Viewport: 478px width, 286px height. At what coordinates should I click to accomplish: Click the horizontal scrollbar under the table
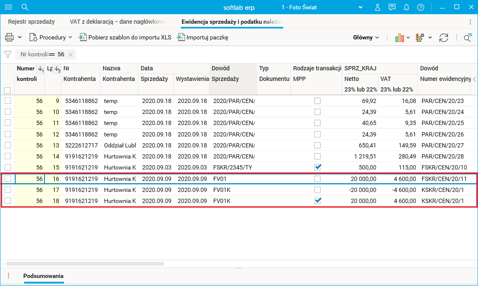85,264
